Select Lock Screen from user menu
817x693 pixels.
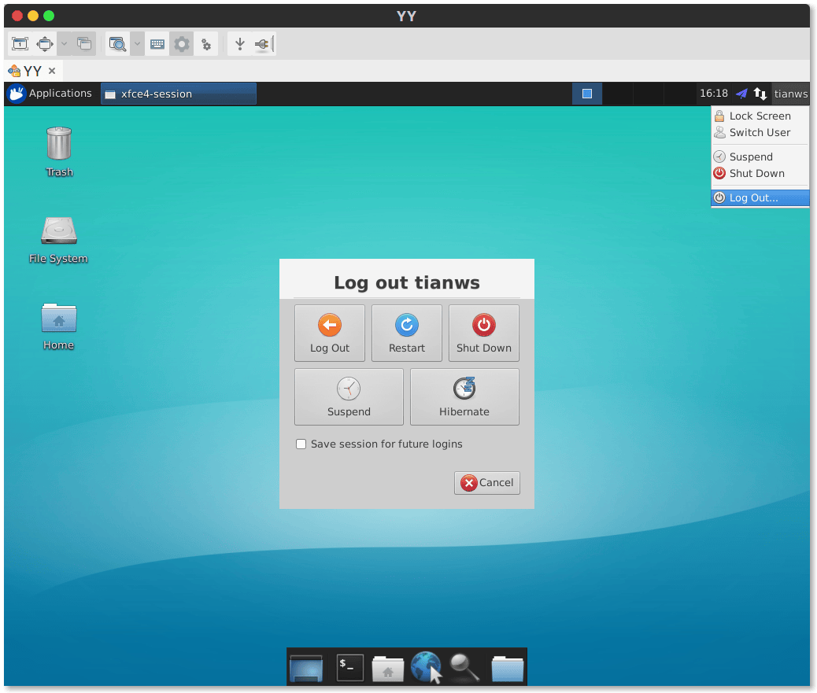tap(760, 116)
